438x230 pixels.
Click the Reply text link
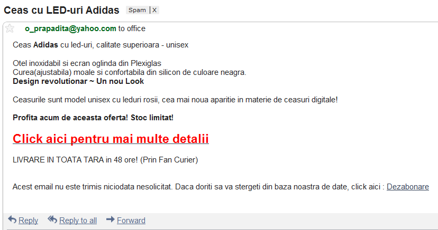coord(28,221)
